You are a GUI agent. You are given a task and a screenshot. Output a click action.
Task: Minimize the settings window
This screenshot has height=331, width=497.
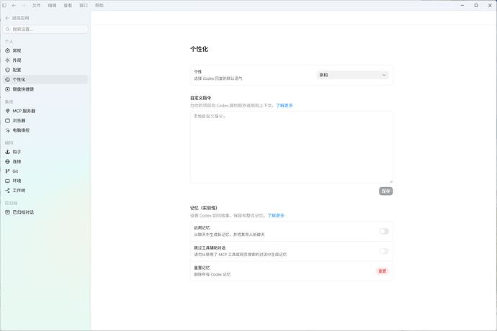462,5
